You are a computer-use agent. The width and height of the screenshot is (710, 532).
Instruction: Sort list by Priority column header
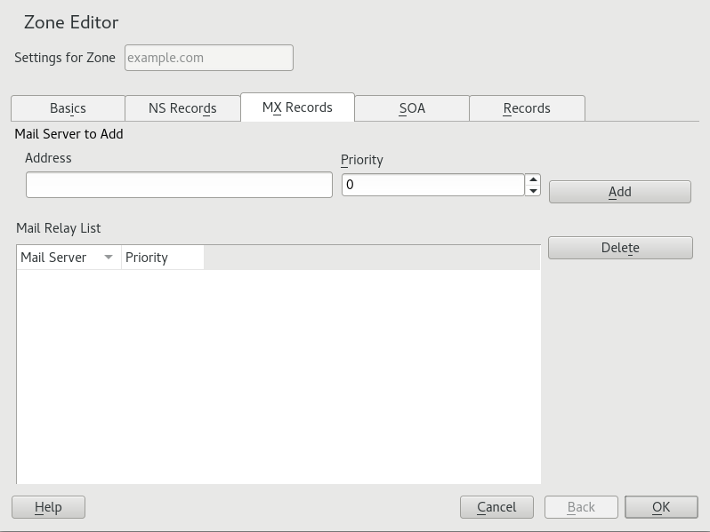[x=161, y=258]
